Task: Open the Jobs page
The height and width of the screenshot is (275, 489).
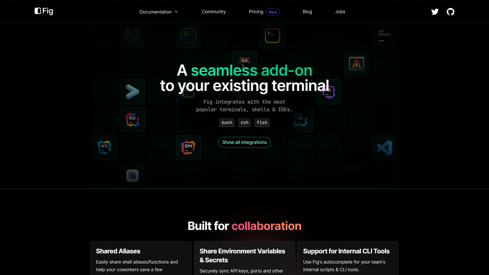Action: click(340, 12)
